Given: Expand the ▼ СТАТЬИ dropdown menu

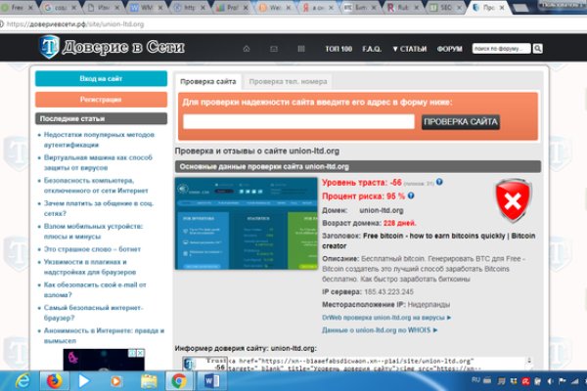Looking at the screenshot, I should [x=408, y=48].
